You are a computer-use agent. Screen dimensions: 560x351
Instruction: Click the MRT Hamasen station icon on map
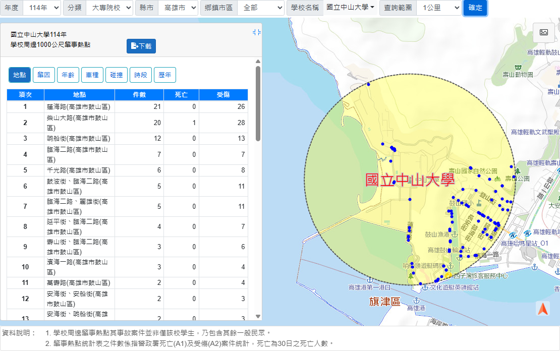pyautogui.click(x=513, y=235)
